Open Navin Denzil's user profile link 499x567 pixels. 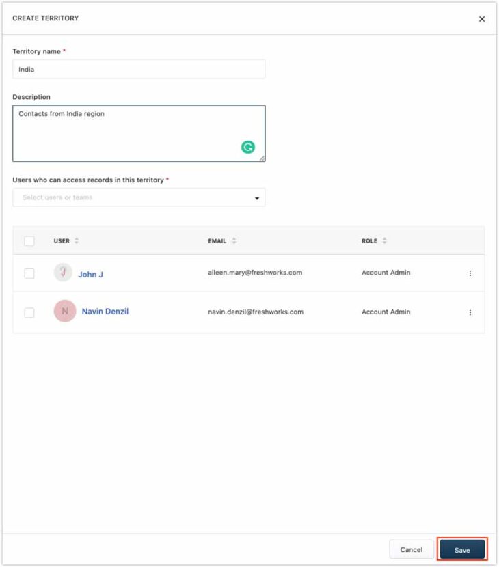coord(105,312)
